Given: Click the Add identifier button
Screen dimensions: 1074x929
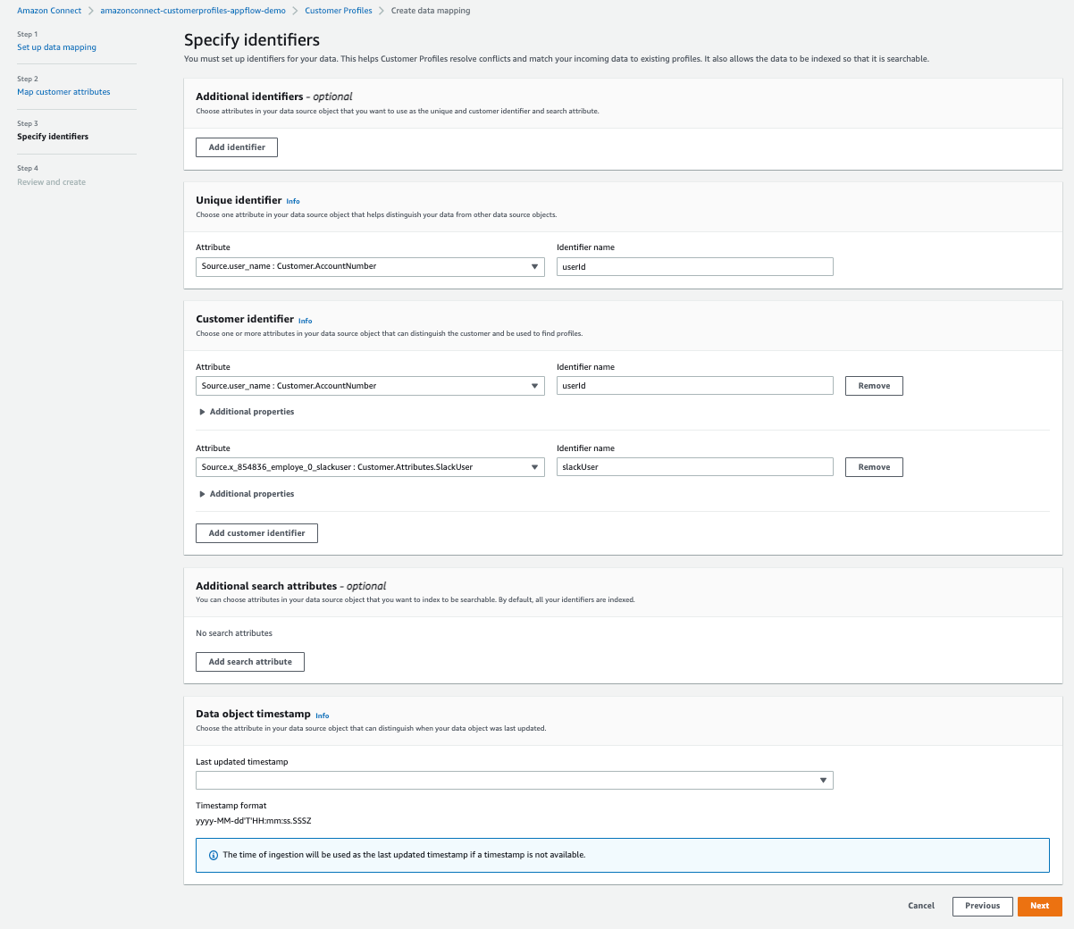Looking at the screenshot, I should [x=237, y=147].
